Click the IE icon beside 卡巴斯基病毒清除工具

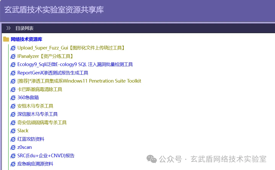click(13, 90)
